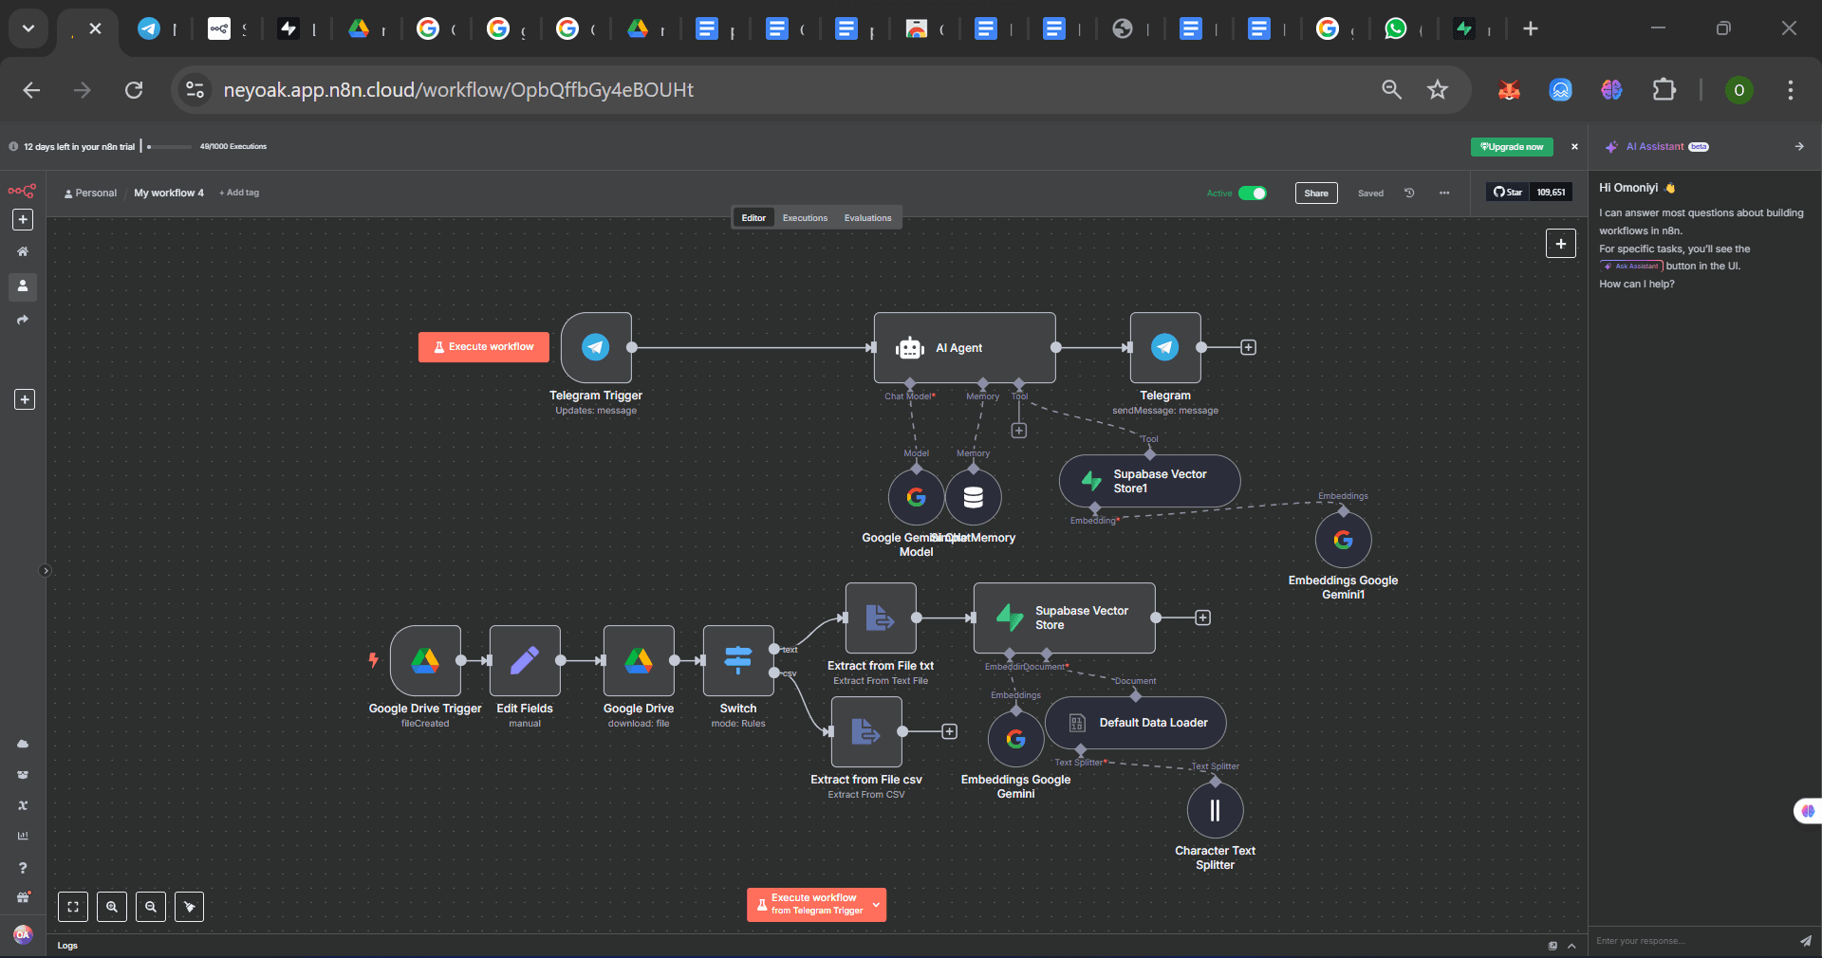Open the Telegram sendMessage node
1822x958 pixels.
pos(1165,347)
